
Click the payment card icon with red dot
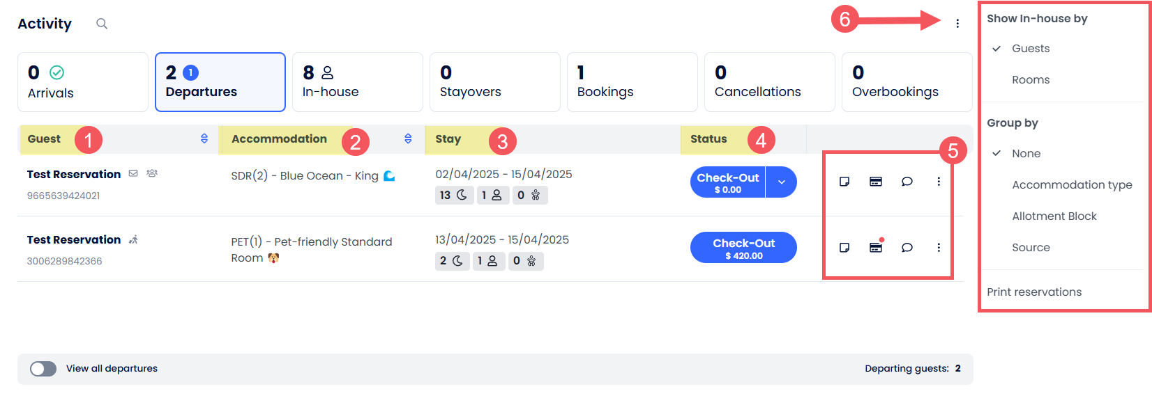876,247
